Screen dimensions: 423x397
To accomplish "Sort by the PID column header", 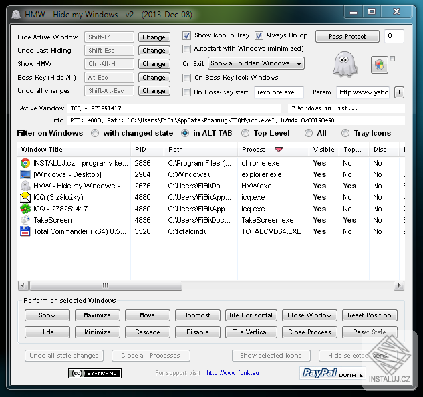I will (148, 150).
